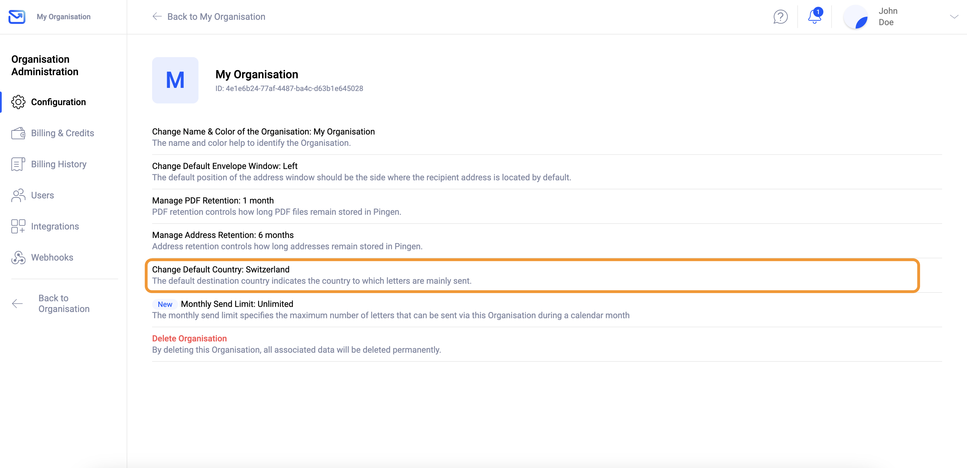Click Back to Organisation in sidebar
This screenshot has height=468, width=967.
pyautogui.click(x=64, y=304)
